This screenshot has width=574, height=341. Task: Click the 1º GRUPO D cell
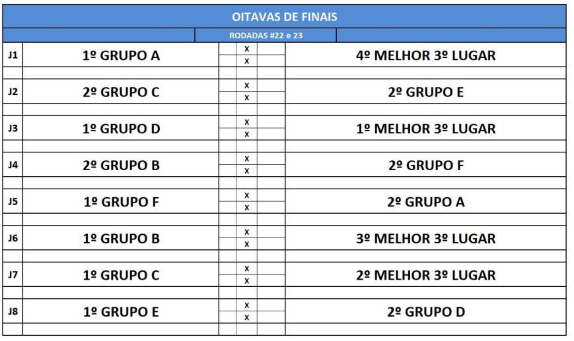(x=121, y=129)
